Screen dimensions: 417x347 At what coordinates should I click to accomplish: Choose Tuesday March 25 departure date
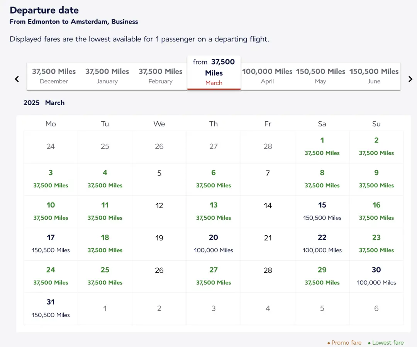(105, 276)
